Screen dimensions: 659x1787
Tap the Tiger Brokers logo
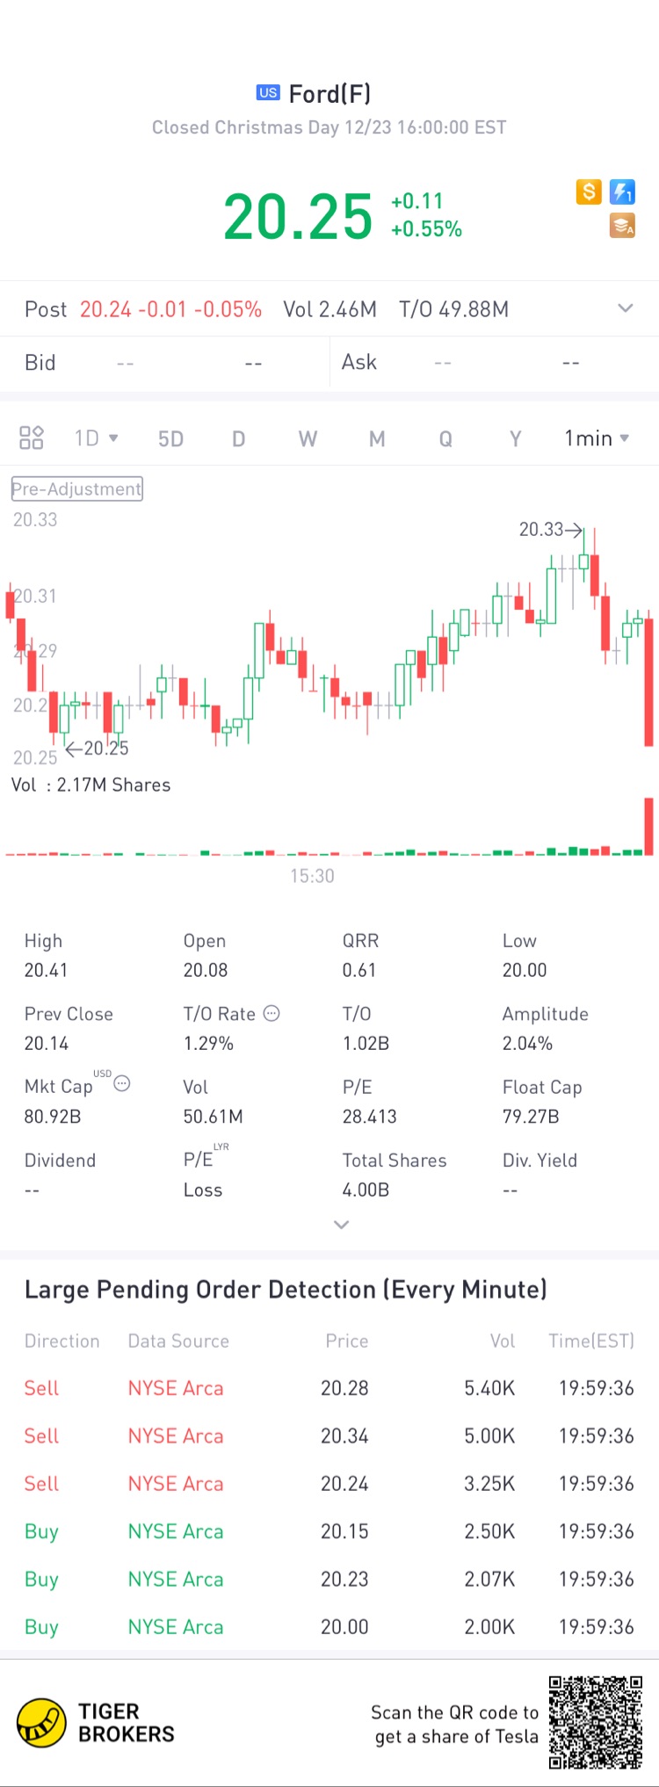pos(41,1723)
